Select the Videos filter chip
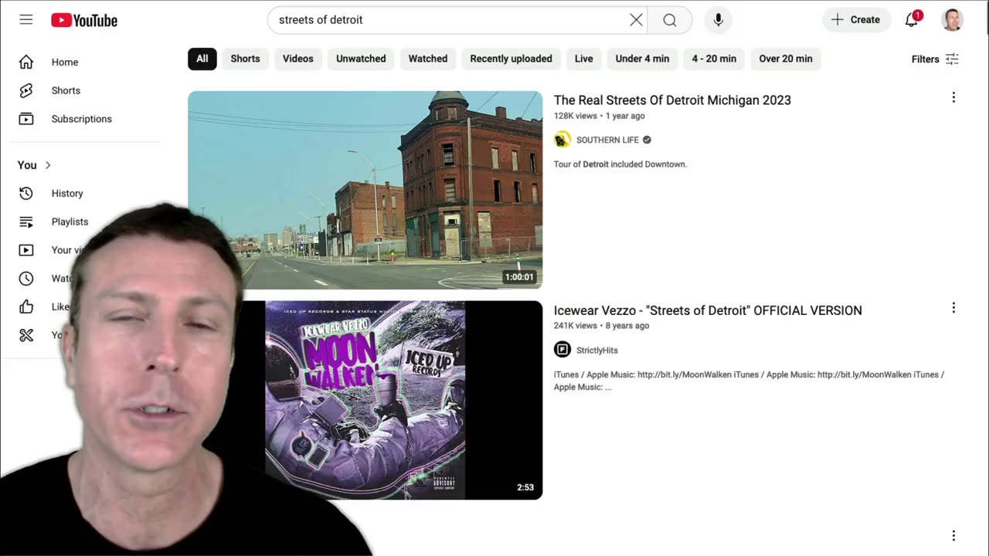This screenshot has width=989, height=556. tap(297, 59)
